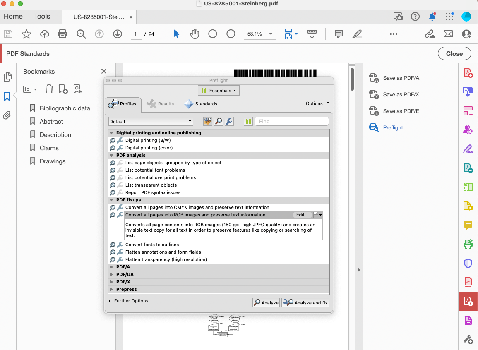Click the highlight text pen icon
Screen dimensions: 478x350
pos(357,34)
